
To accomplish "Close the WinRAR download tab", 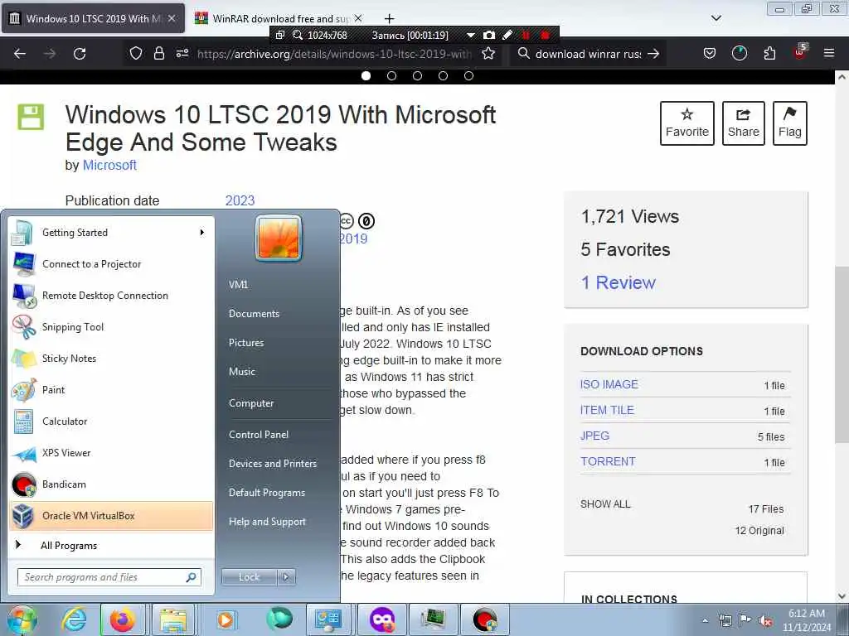I will pos(358,18).
